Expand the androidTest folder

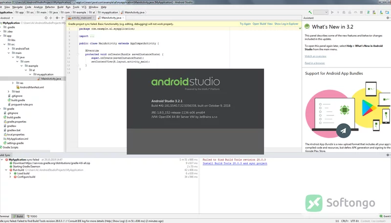8,48
